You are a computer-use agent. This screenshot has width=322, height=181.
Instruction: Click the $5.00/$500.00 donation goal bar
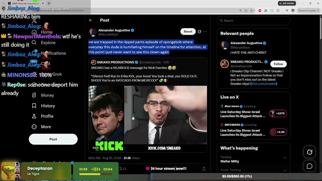click(x=236, y=176)
